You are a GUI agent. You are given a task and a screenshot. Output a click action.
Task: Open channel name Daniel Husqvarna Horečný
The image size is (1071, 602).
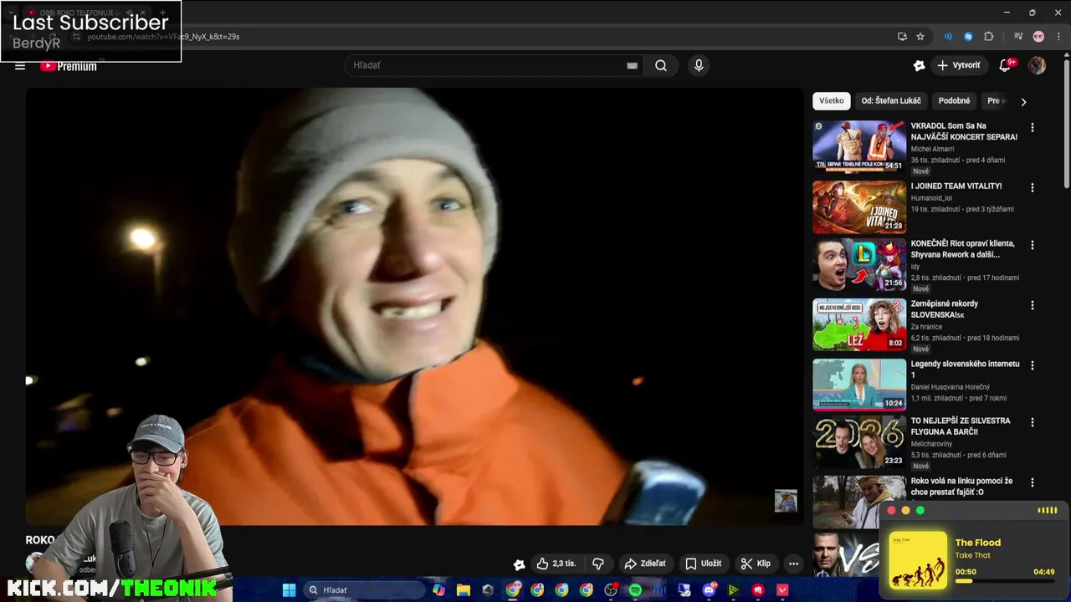[951, 387]
